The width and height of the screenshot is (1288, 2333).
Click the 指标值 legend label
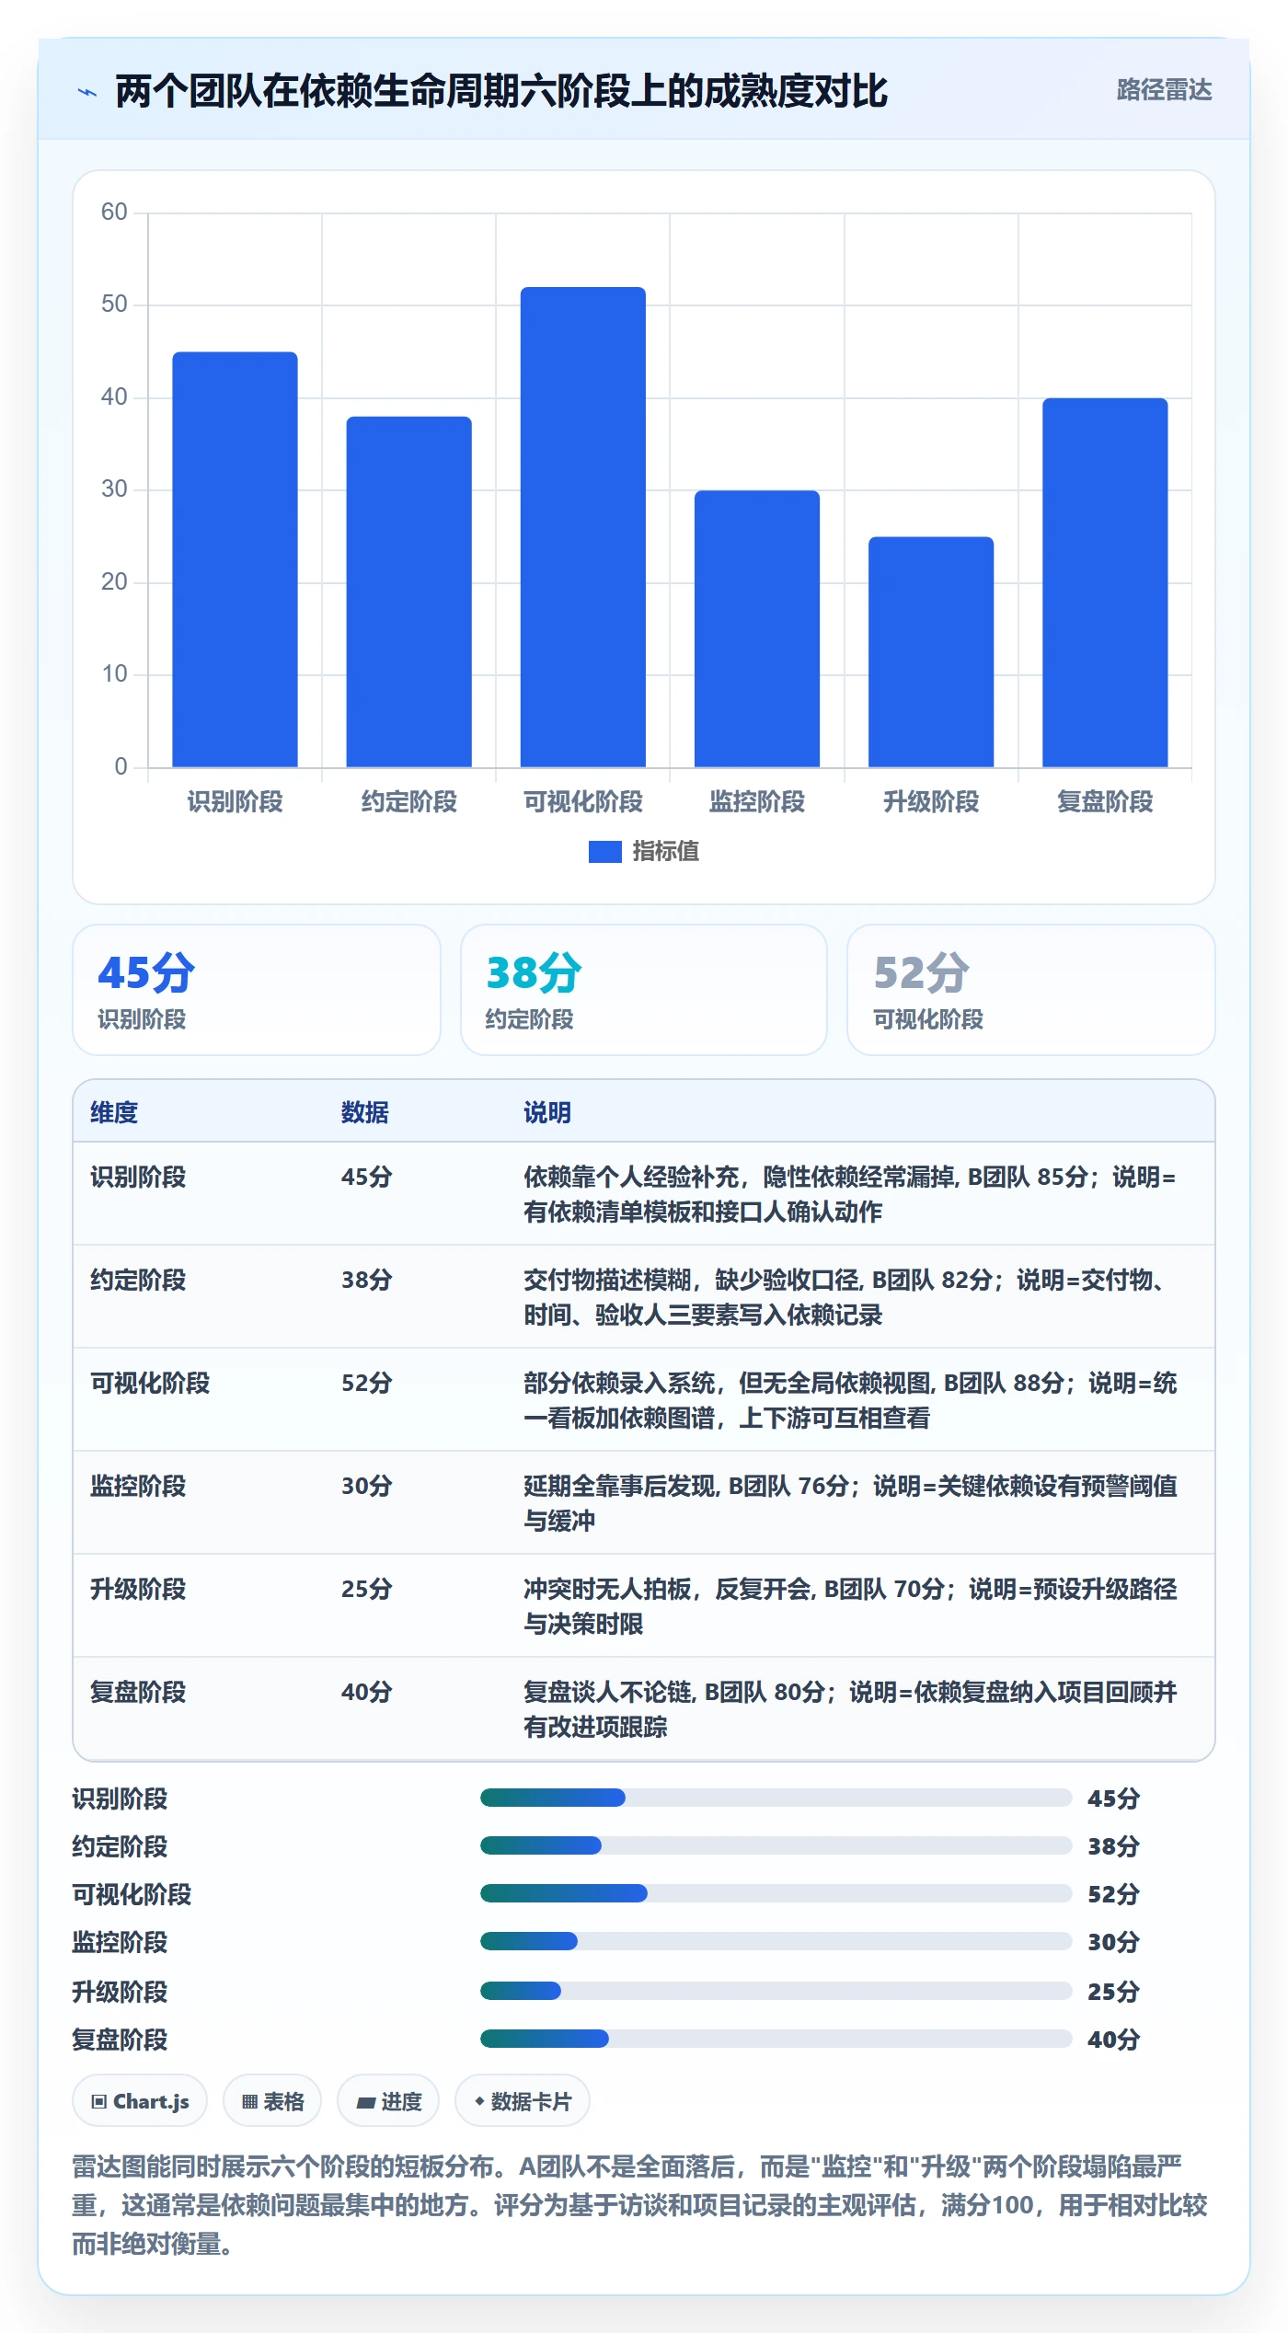[665, 852]
